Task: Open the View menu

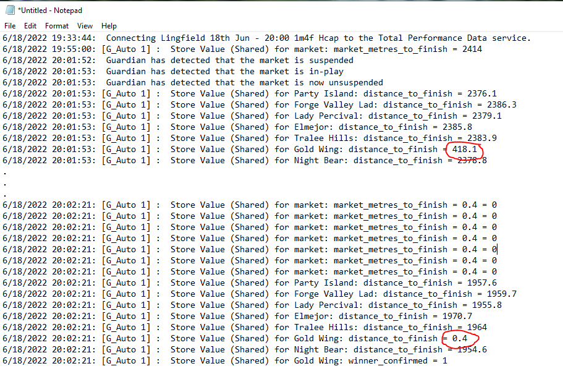Action: pos(85,26)
